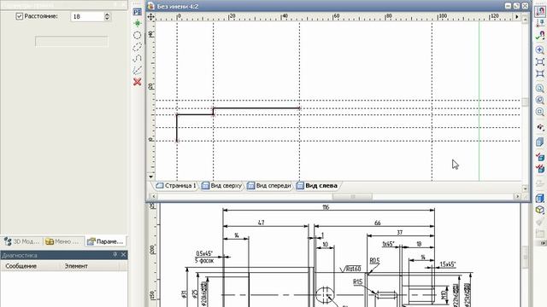Toggle the top magnet snap icon
This screenshot has height=307, width=547.
point(540,11)
